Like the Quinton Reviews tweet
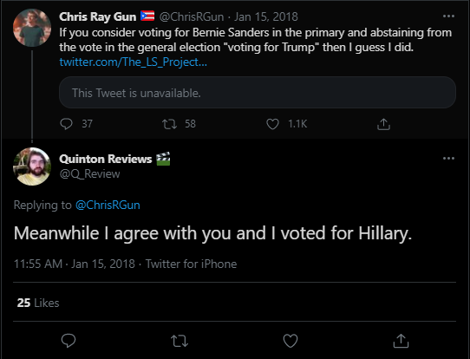 (x=290, y=341)
